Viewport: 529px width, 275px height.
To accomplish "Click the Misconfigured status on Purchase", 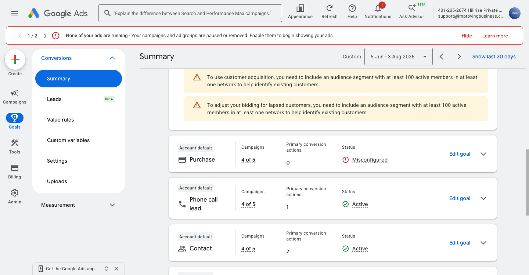I will click(370, 160).
